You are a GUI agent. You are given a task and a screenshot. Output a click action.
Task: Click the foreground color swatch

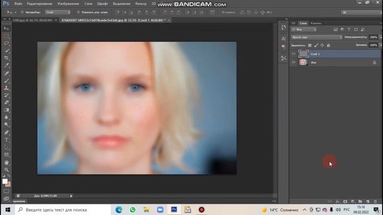pos(5,182)
